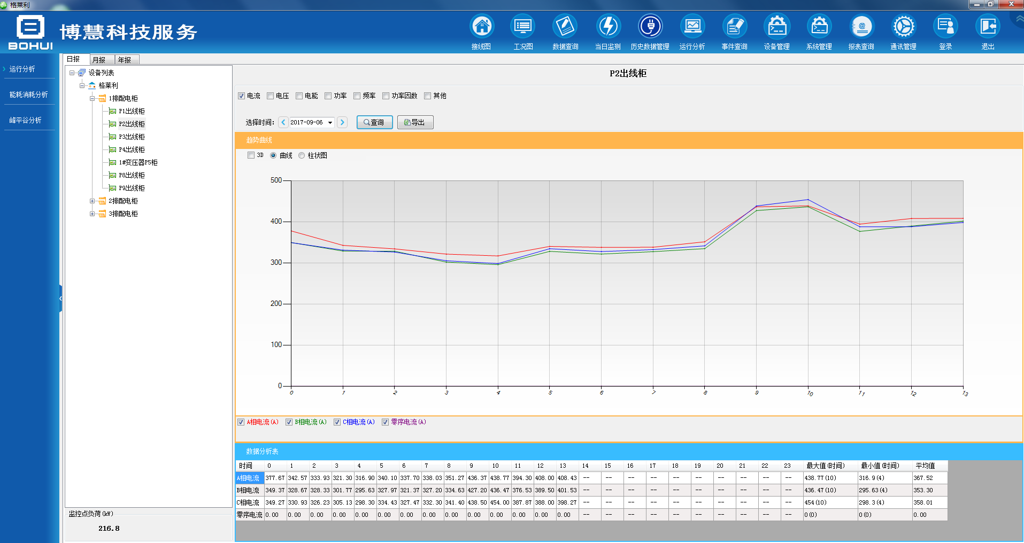Enable the 电压 voltage checkbox
The width and height of the screenshot is (1024, 543).
pyautogui.click(x=271, y=96)
